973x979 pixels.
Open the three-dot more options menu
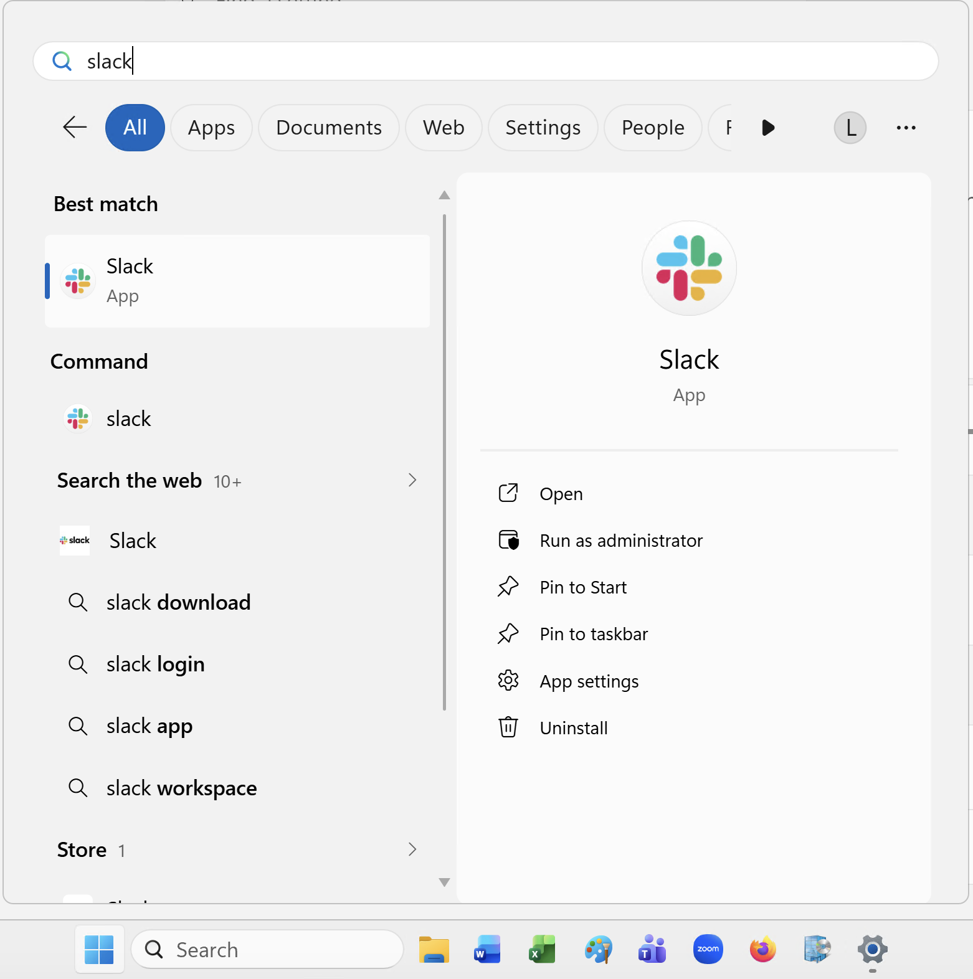pos(906,128)
